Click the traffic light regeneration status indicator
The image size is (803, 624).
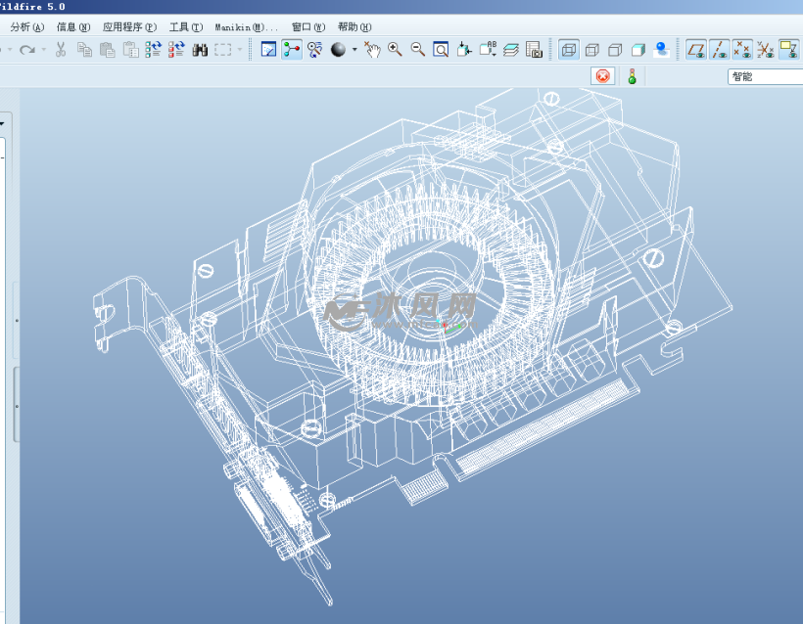[x=632, y=76]
